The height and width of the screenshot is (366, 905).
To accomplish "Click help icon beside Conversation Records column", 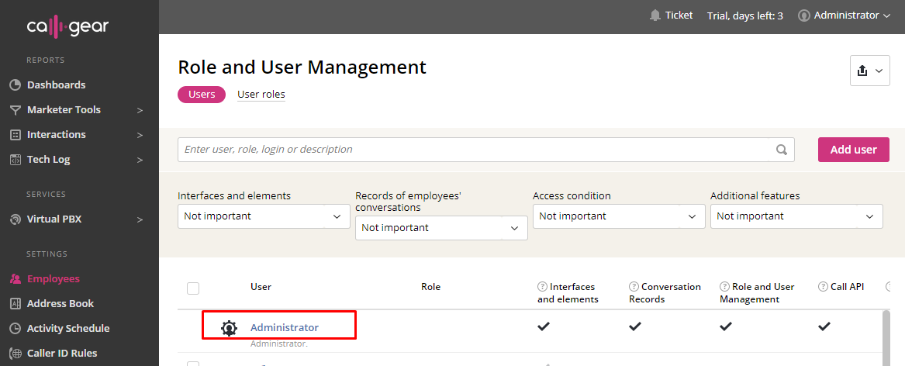I will pos(634,287).
